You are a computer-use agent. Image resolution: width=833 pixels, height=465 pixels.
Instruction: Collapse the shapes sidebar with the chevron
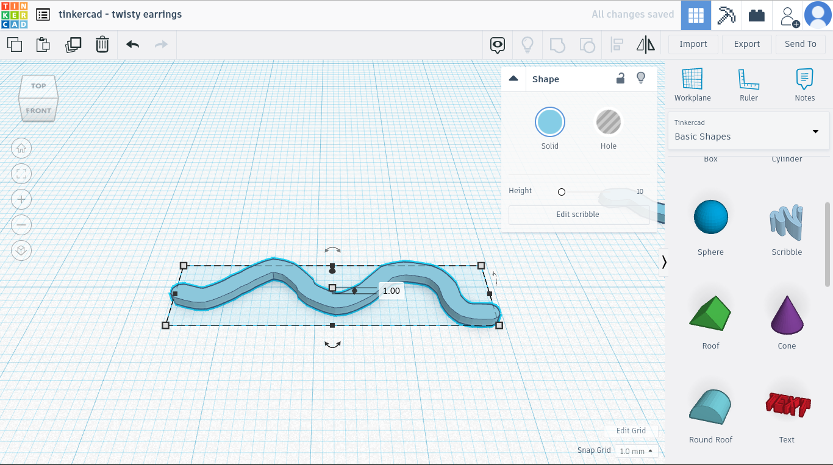663,262
